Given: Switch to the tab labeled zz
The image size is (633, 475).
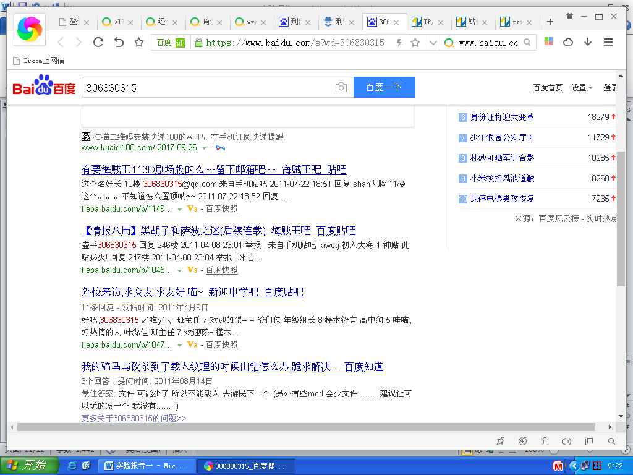Looking at the screenshot, I should point(516,22).
